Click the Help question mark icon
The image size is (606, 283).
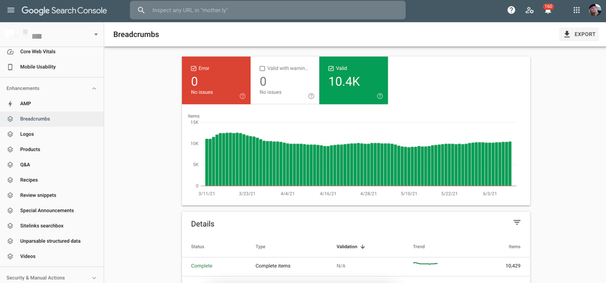tap(511, 11)
